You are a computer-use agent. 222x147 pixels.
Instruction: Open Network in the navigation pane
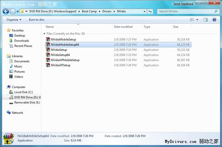click(17, 113)
